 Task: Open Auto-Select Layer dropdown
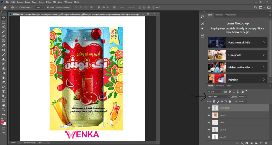click(39, 7)
